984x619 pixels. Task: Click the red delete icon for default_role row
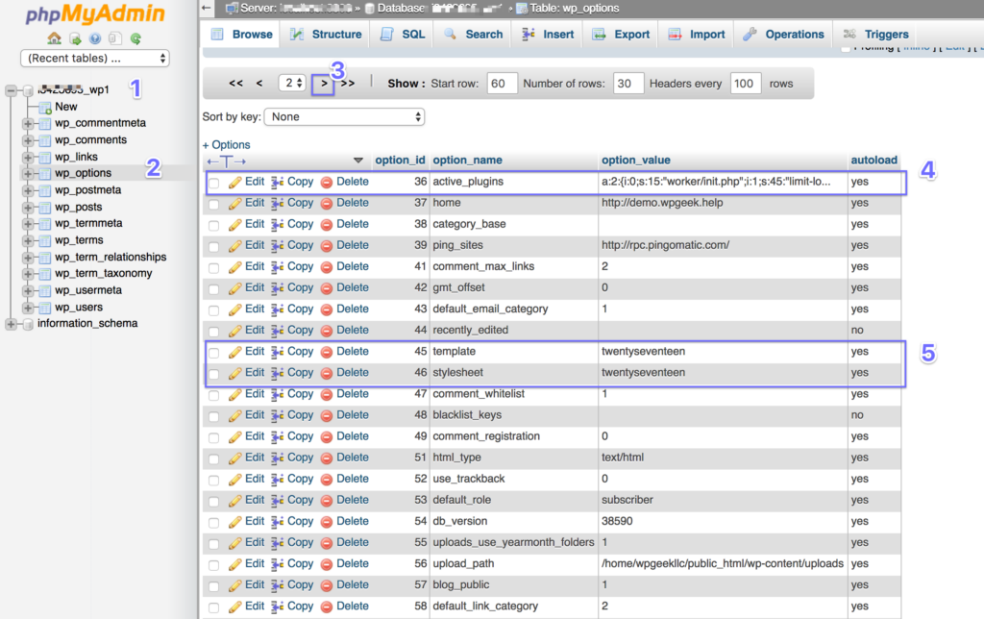click(x=327, y=501)
